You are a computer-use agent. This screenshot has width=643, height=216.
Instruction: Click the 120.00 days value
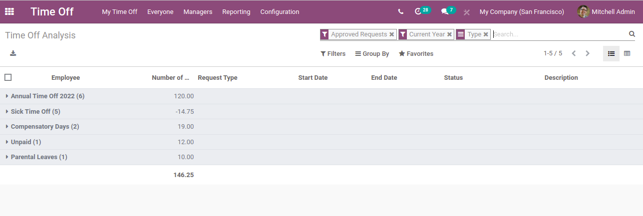coord(184,96)
